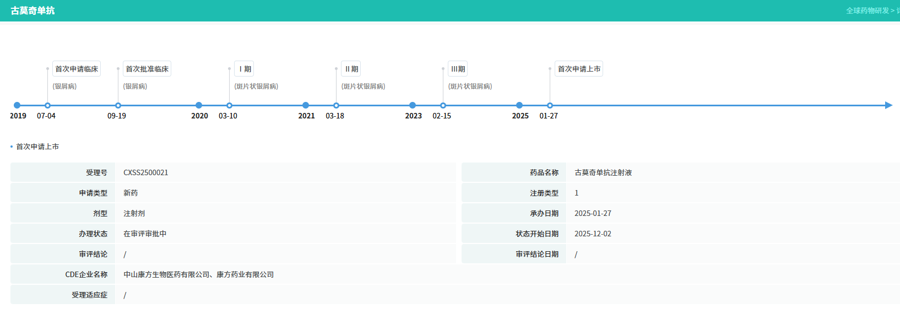Viewport: 900px width, 314px height.
Task: Click the Ⅰ期 phase label
Action: click(244, 69)
